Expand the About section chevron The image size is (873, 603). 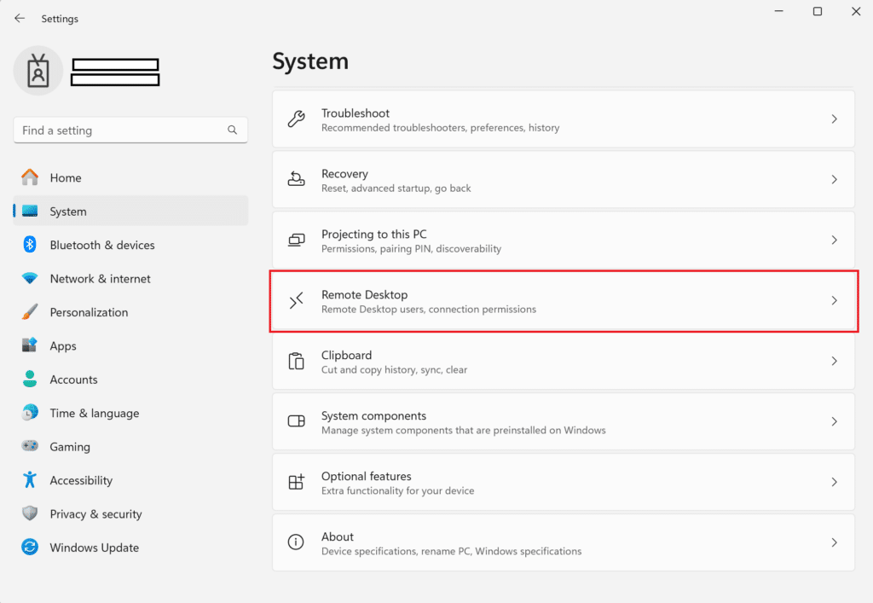coord(834,542)
